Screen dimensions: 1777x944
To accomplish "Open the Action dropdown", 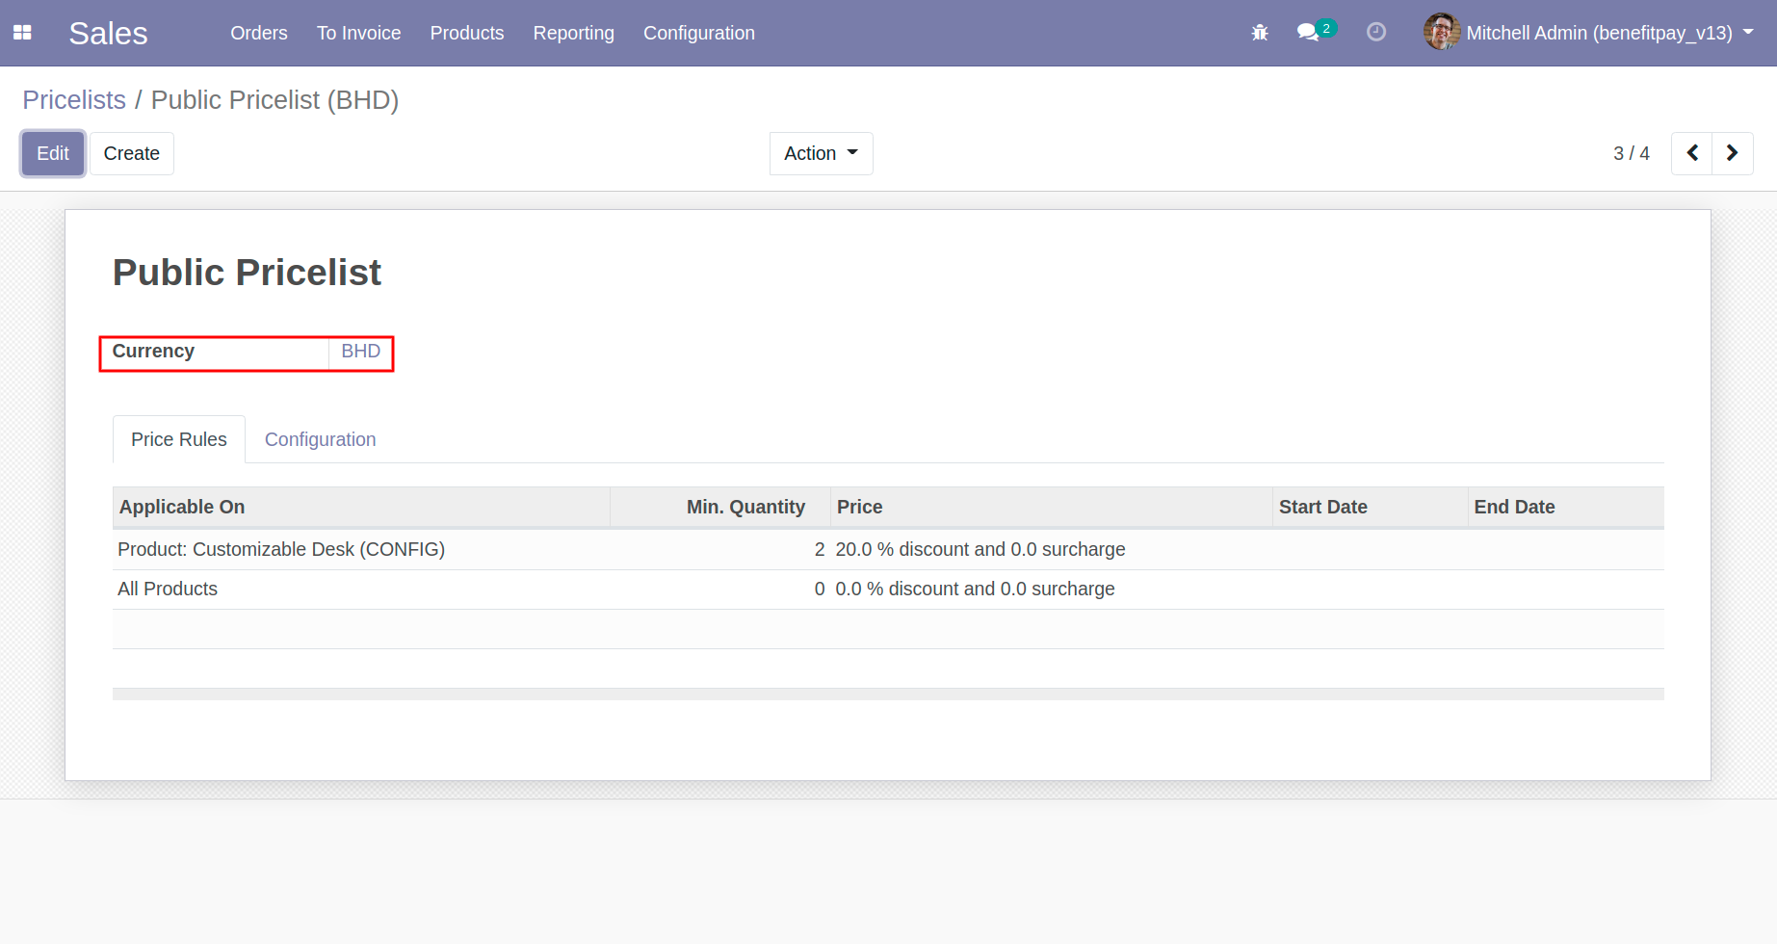I will pyautogui.click(x=822, y=153).
